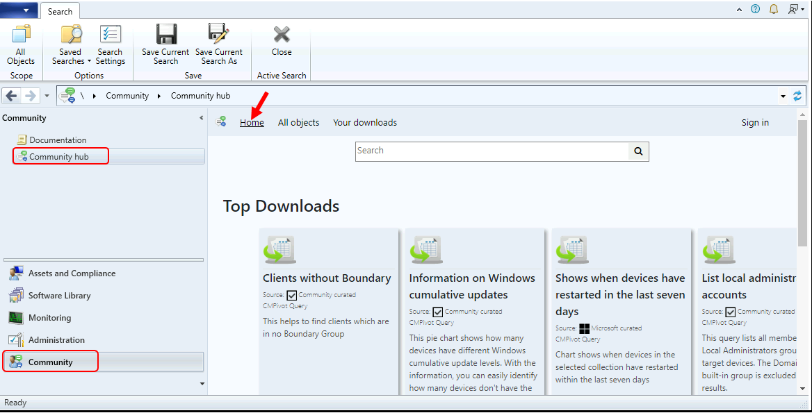The height and width of the screenshot is (413, 812).
Task: Click the Administration workspace icon
Action: pos(16,339)
